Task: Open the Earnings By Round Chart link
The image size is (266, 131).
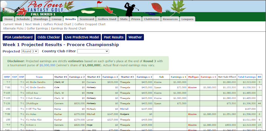Action: pos(68,28)
